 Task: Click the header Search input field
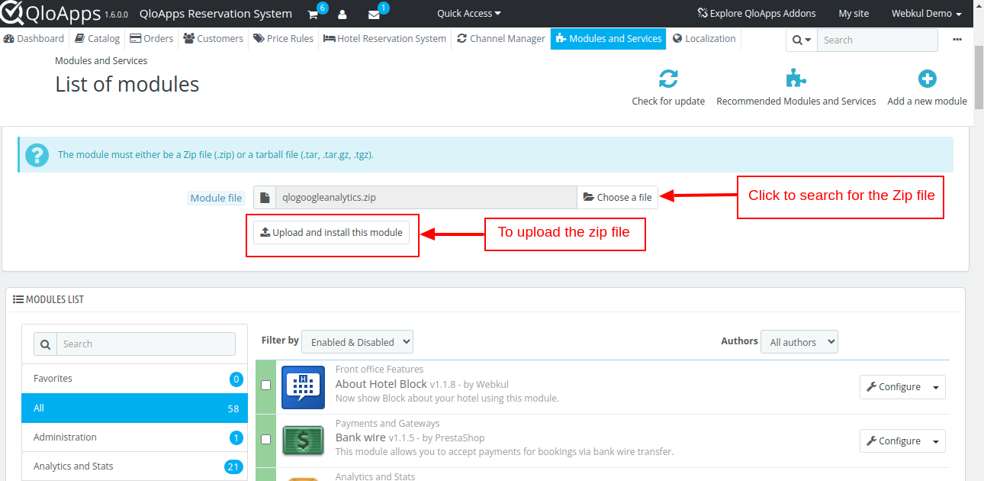[x=877, y=40]
